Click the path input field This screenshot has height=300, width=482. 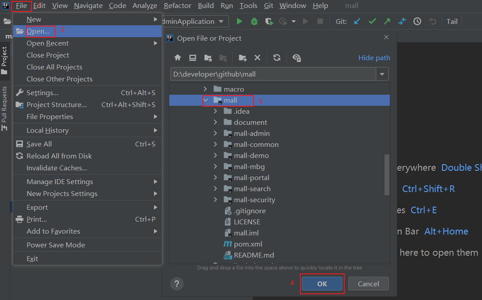273,74
